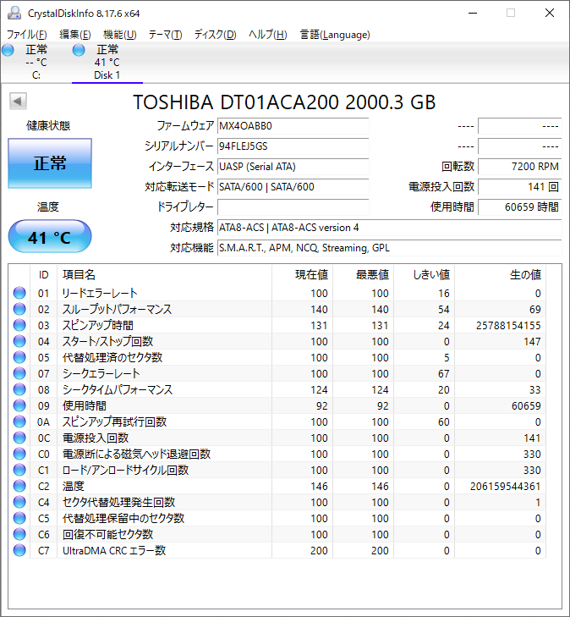Screen dimensions: 570x617
Task: Click status orb for row 03 スピンアップ時間
Action: pos(19,325)
